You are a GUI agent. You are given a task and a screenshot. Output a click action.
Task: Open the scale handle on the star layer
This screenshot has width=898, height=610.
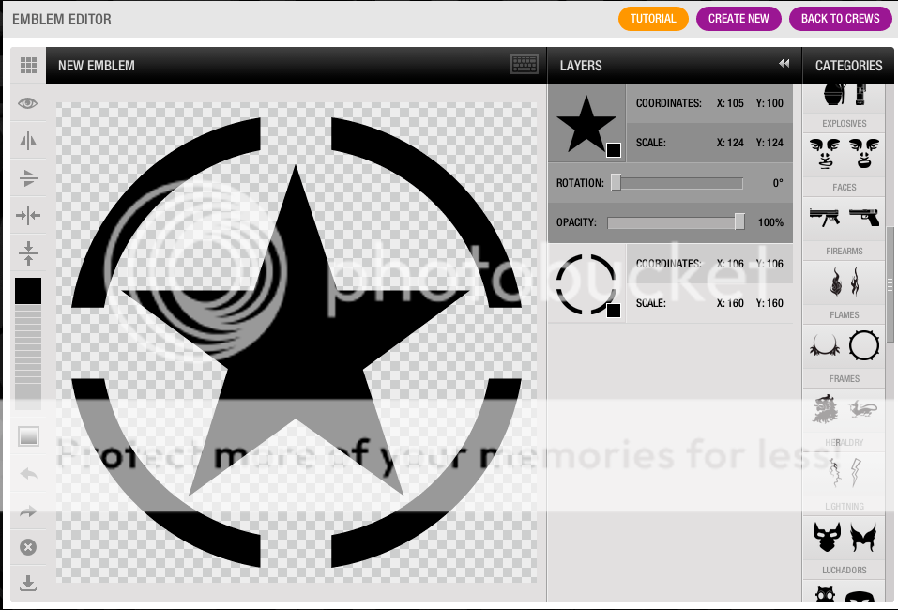pyautogui.click(x=615, y=149)
